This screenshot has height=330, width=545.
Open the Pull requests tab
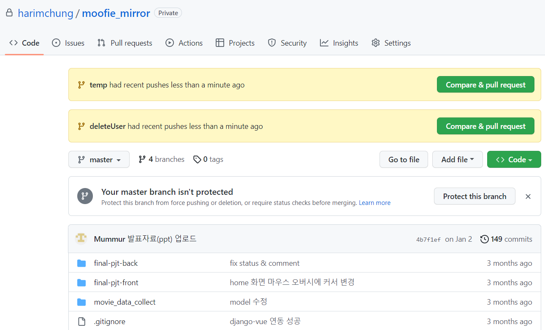pos(125,43)
